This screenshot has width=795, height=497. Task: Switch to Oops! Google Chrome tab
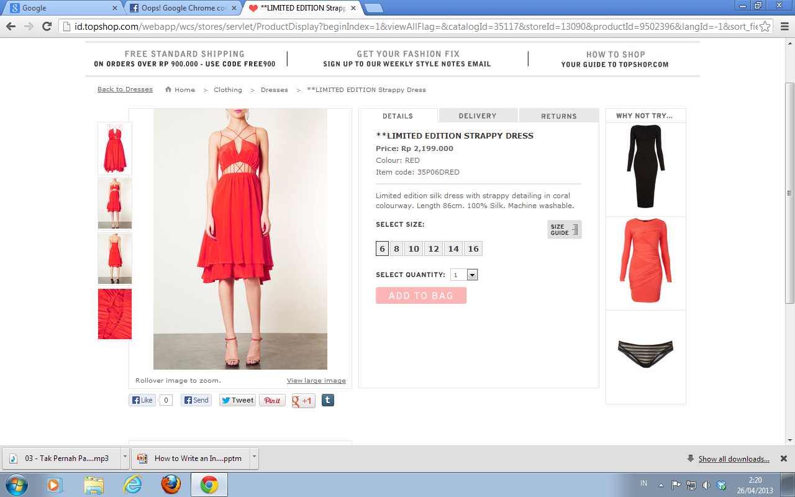point(182,8)
